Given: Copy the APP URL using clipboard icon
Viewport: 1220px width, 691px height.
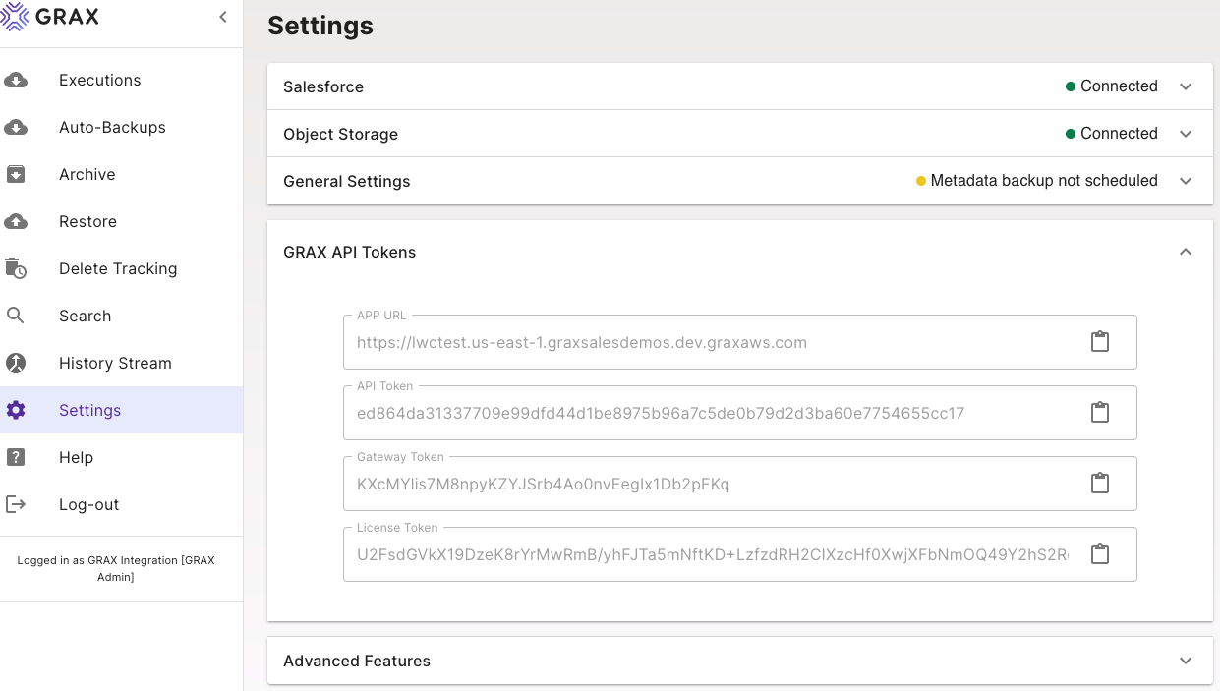Looking at the screenshot, I should [x=1100, y=342].
